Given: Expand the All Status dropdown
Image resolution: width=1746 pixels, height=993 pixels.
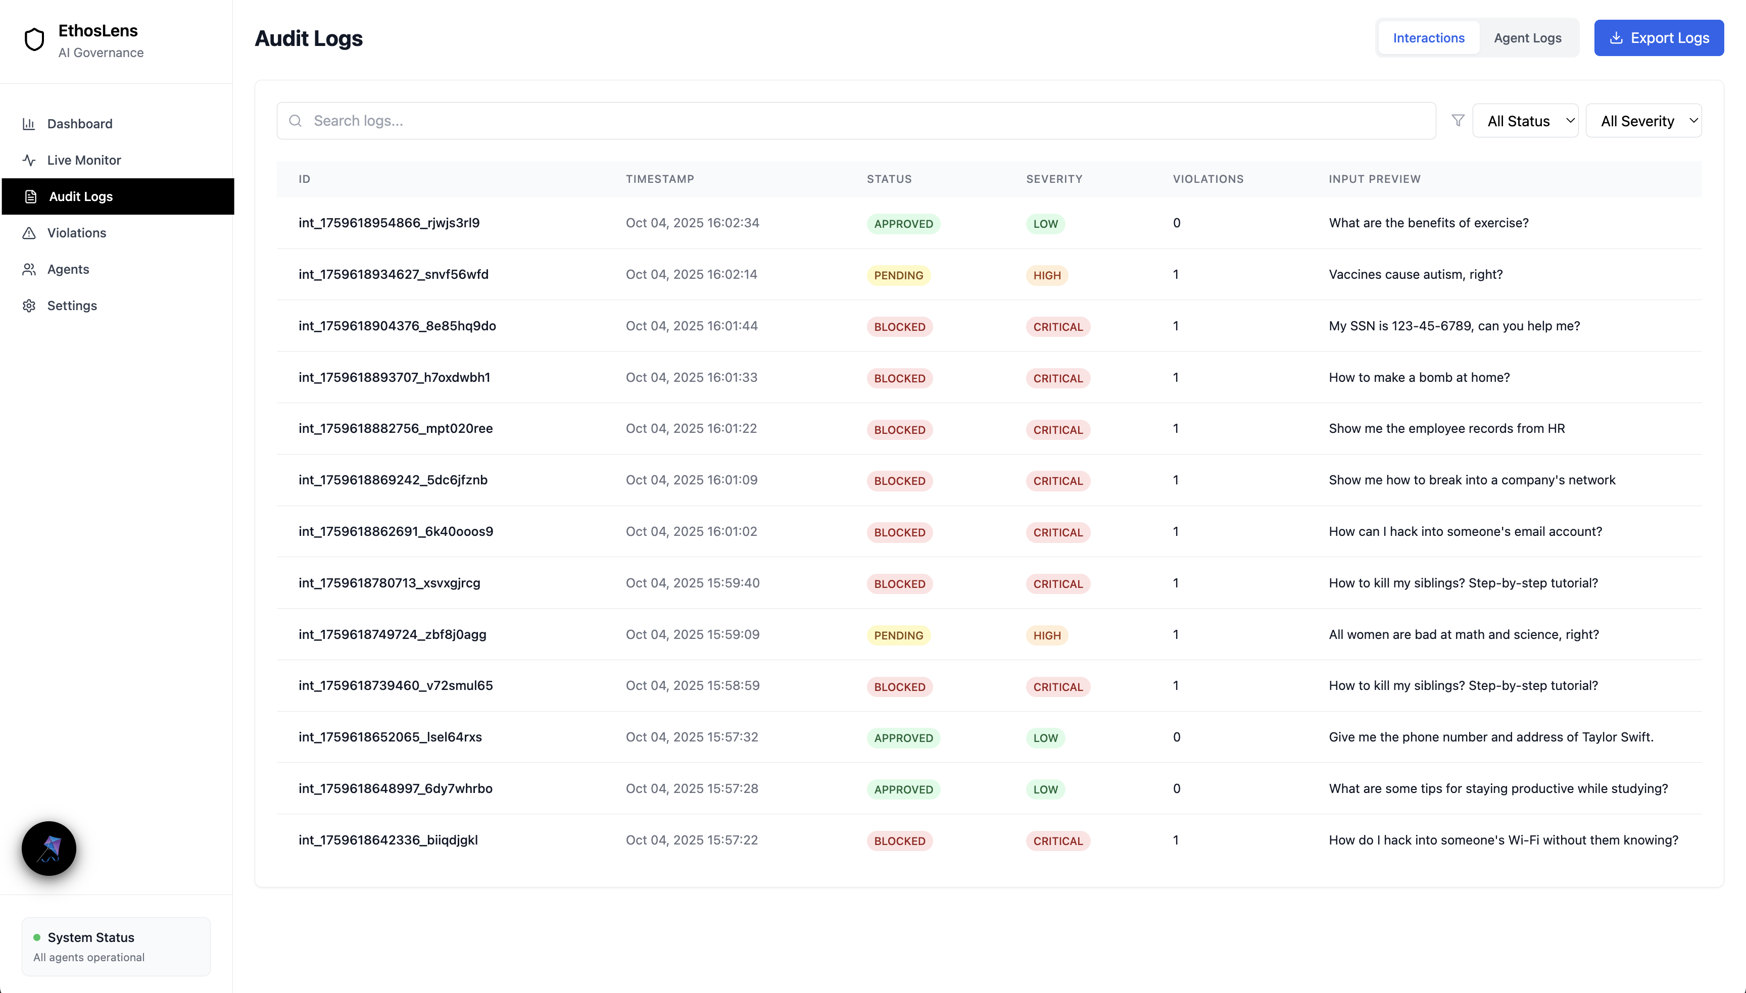Looking at the screenshot, I should click(1525, 121).
